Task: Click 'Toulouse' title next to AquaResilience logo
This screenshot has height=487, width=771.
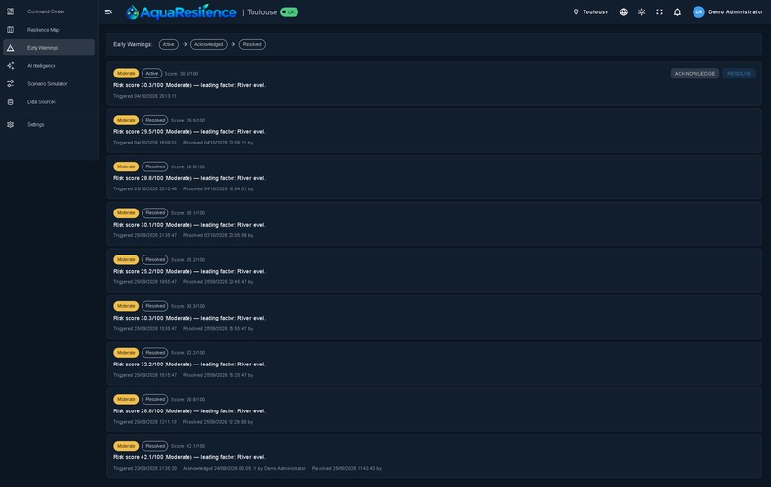Action: coord(262,12)
